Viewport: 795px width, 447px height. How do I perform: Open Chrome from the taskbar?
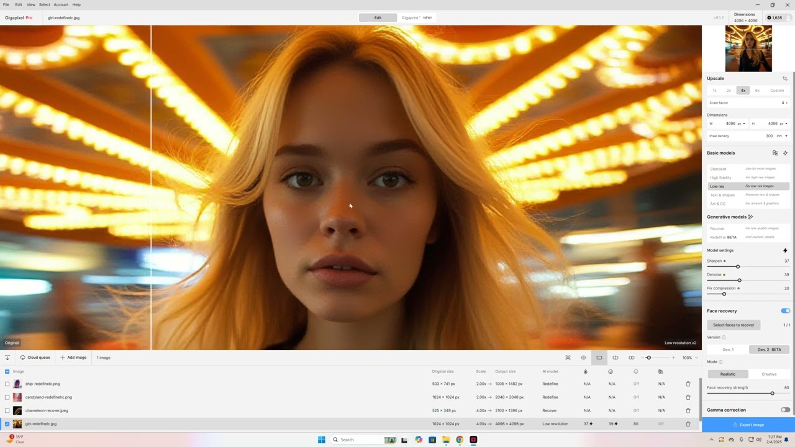pos(460,440)
